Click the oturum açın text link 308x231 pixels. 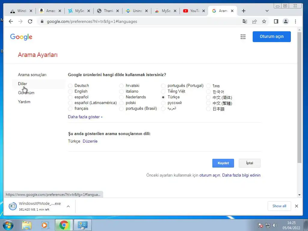(210, 175)
